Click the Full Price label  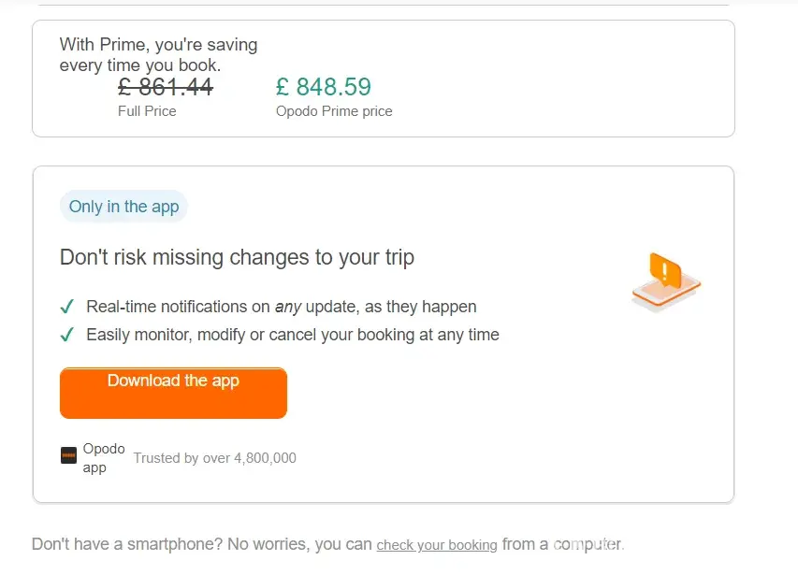click(147, 111)
